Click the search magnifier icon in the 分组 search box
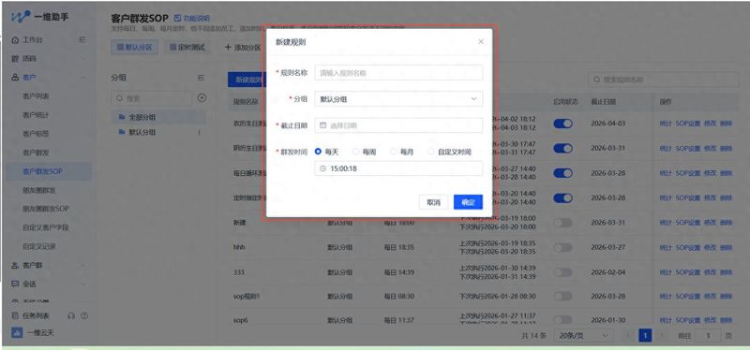Viewport: 750px width, 350px height. [120, 98]
